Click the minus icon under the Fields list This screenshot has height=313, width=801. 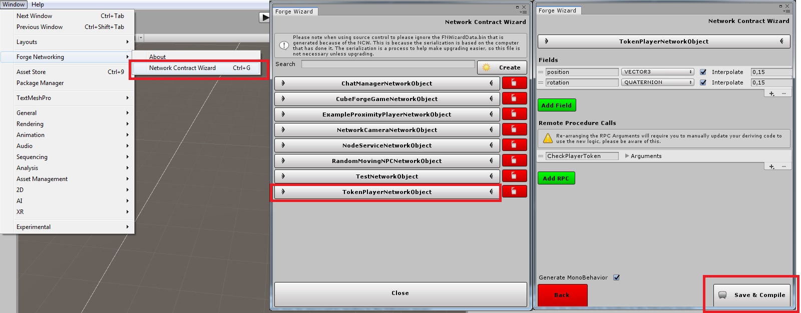click(x=784, y=93)
